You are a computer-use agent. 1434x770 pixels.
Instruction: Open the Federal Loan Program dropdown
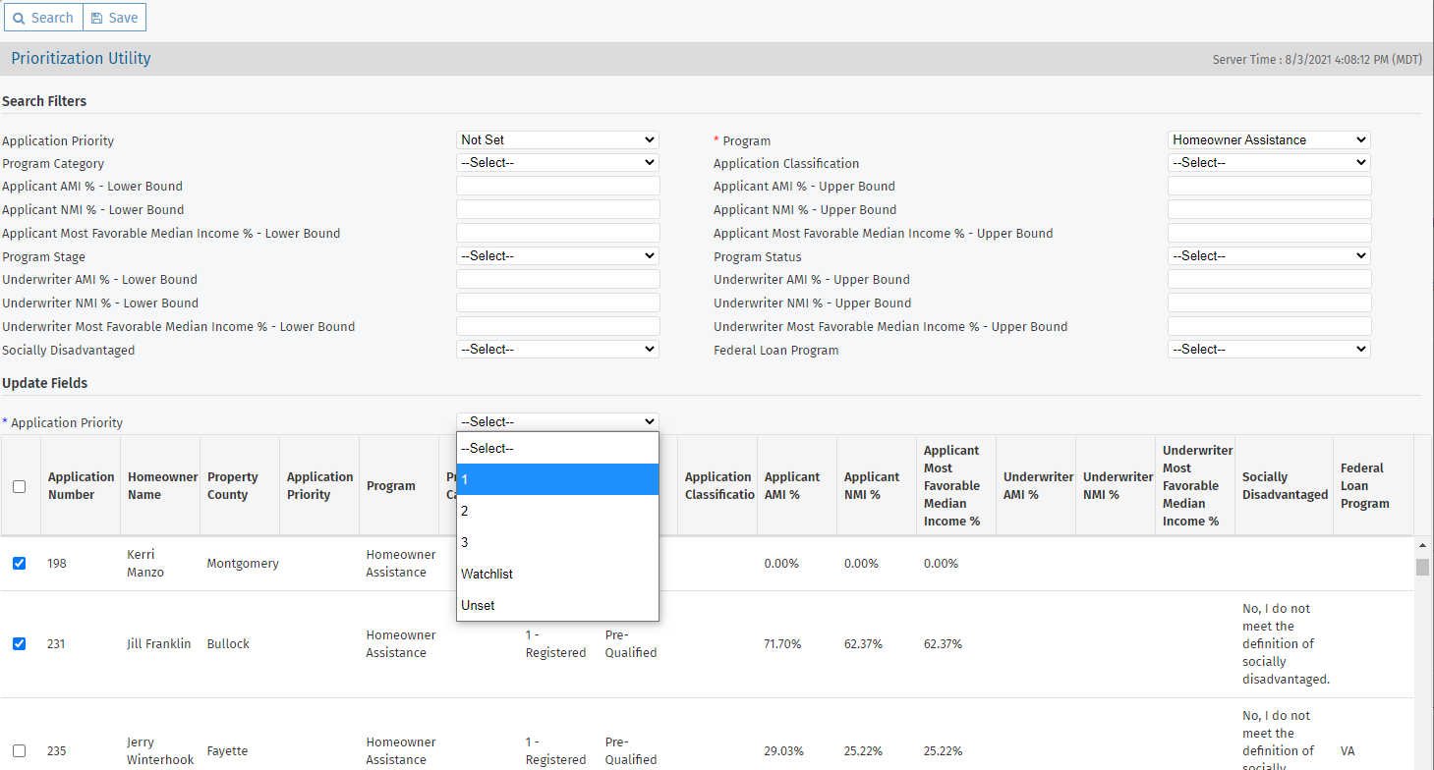click(1268, 349)
